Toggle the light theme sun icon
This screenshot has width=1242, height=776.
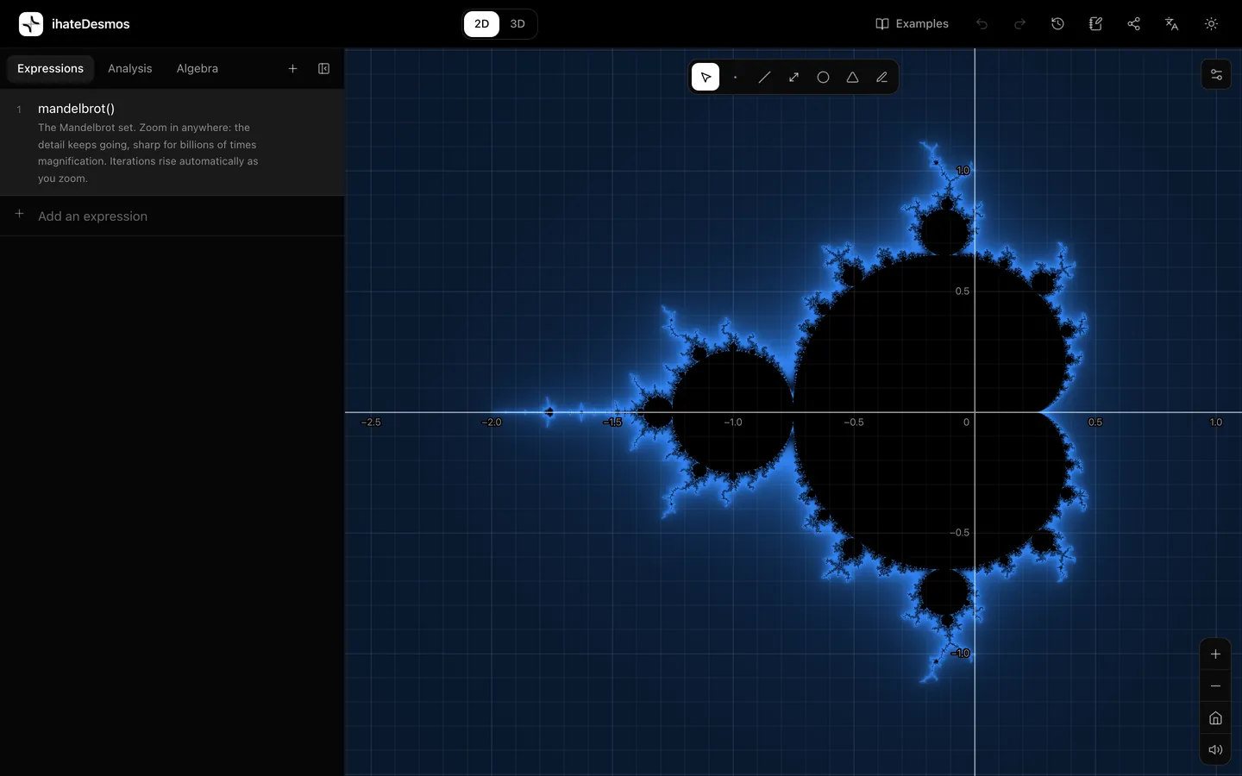pyautogui.click(x=1211, y=24)
